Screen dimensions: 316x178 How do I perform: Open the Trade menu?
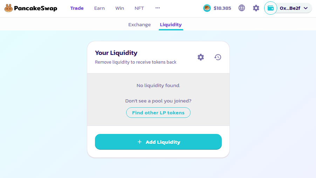tap(77, 8)
